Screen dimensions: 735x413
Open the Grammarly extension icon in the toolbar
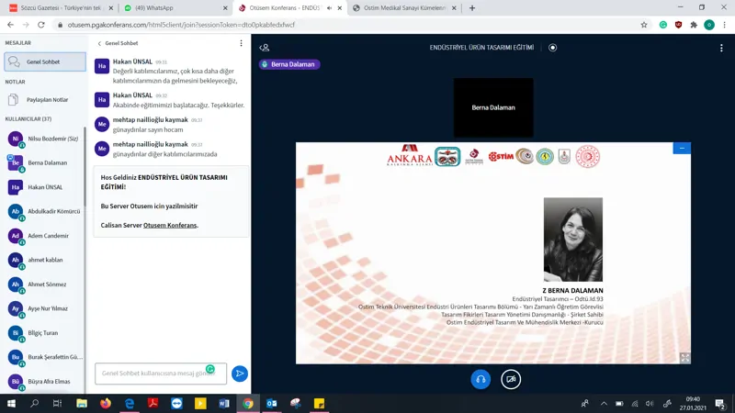point(662,25)
